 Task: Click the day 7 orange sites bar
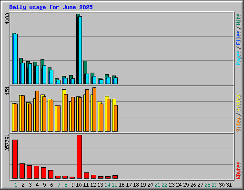[x=59, y=118]
